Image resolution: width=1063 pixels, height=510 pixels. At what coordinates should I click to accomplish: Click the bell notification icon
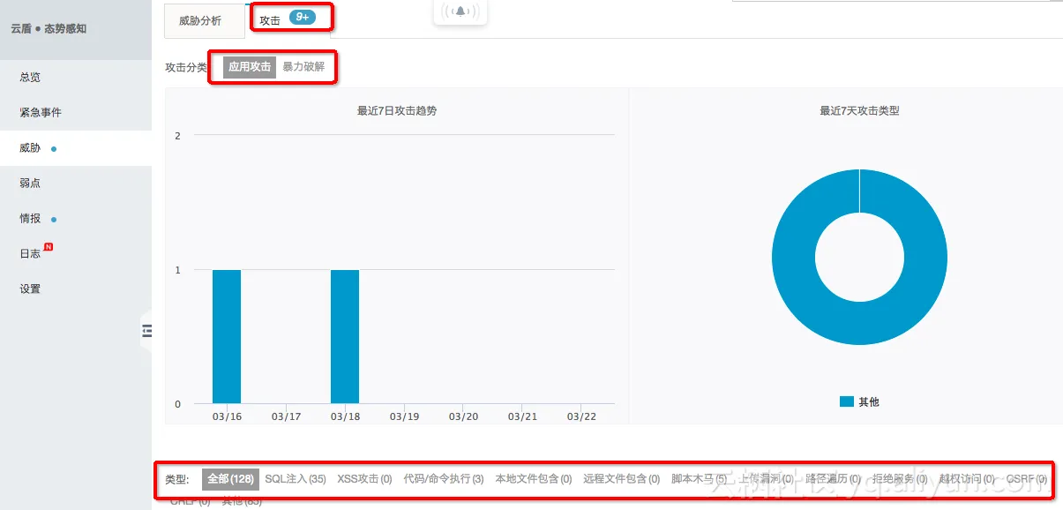pos(460,11)
